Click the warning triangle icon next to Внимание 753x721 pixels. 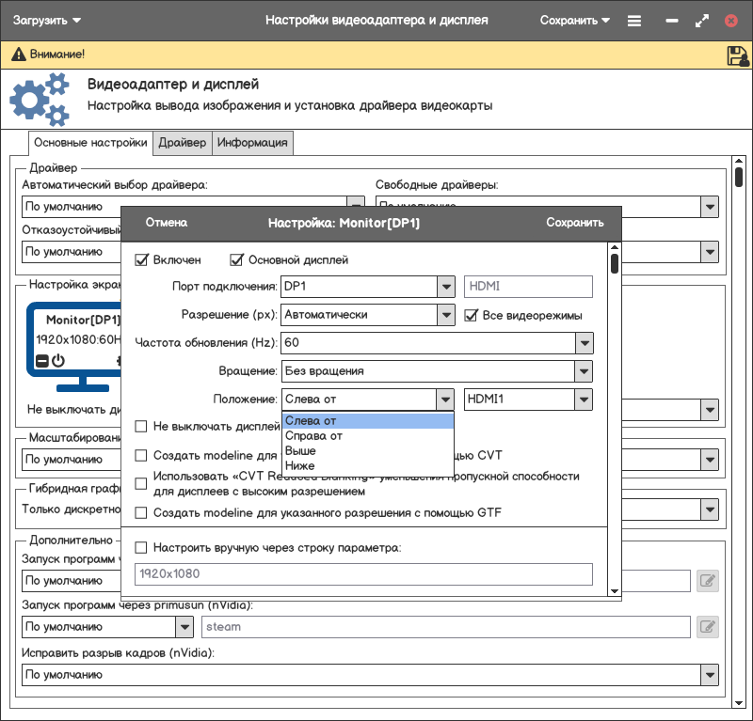(18, 55)
